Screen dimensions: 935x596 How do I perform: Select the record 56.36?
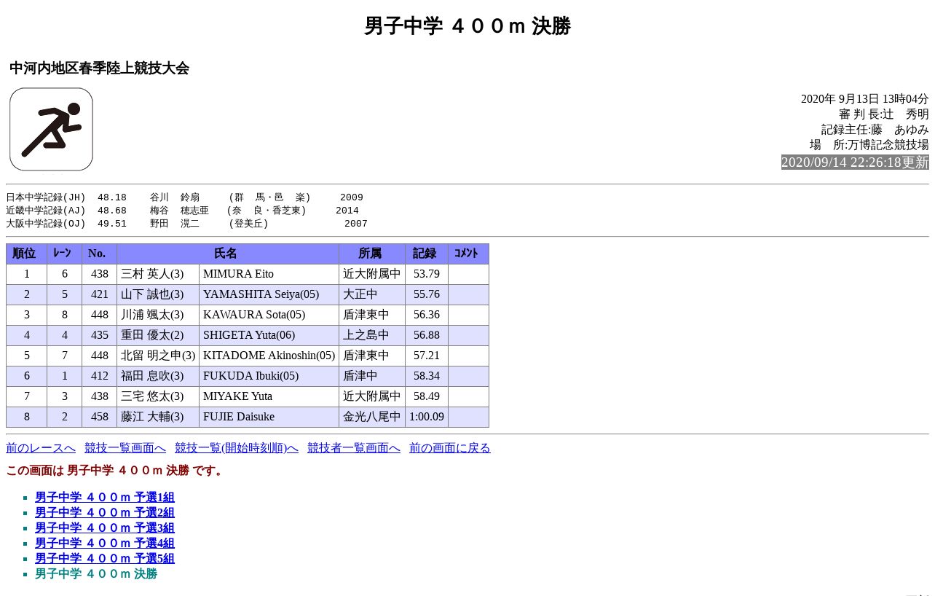click(x=427, y=315)
